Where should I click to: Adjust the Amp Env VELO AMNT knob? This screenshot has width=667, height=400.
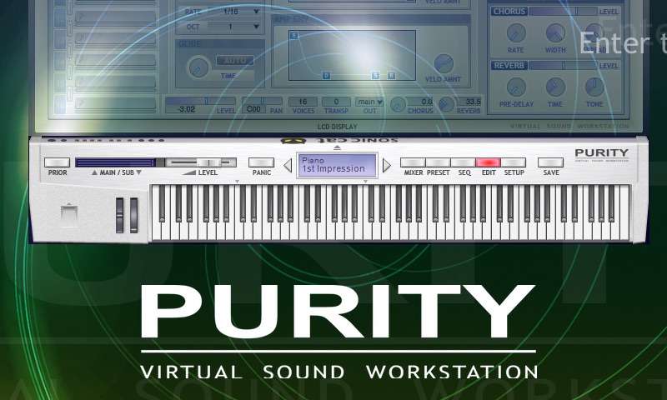(444, 64)
